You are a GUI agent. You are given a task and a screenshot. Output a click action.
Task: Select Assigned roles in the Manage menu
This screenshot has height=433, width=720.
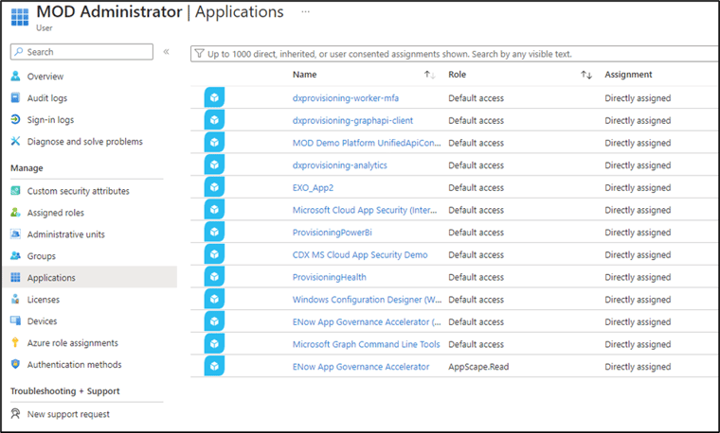(x=56, y=213)
